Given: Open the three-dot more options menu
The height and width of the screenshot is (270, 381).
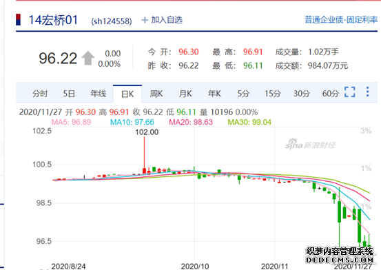Looking at the screenshot, I should (x=367, y=92).
